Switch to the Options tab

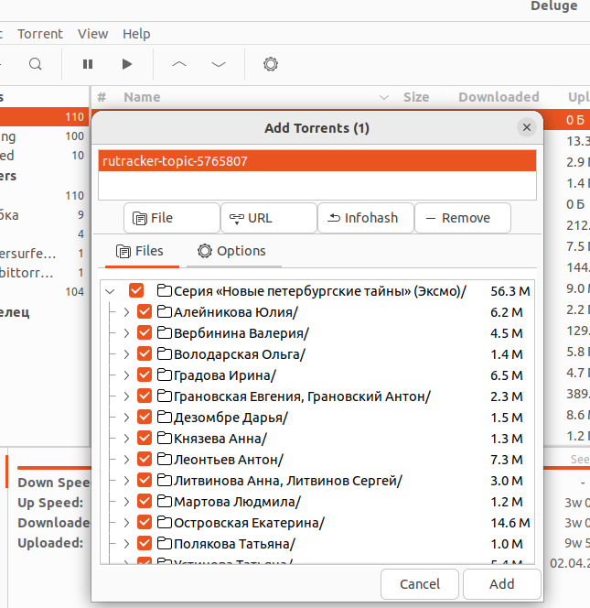click(x=232, y=251)
